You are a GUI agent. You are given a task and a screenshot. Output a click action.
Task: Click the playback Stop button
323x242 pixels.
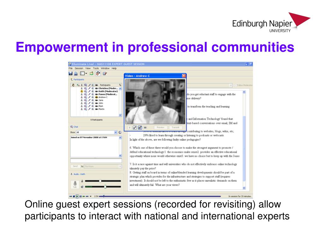74,196
